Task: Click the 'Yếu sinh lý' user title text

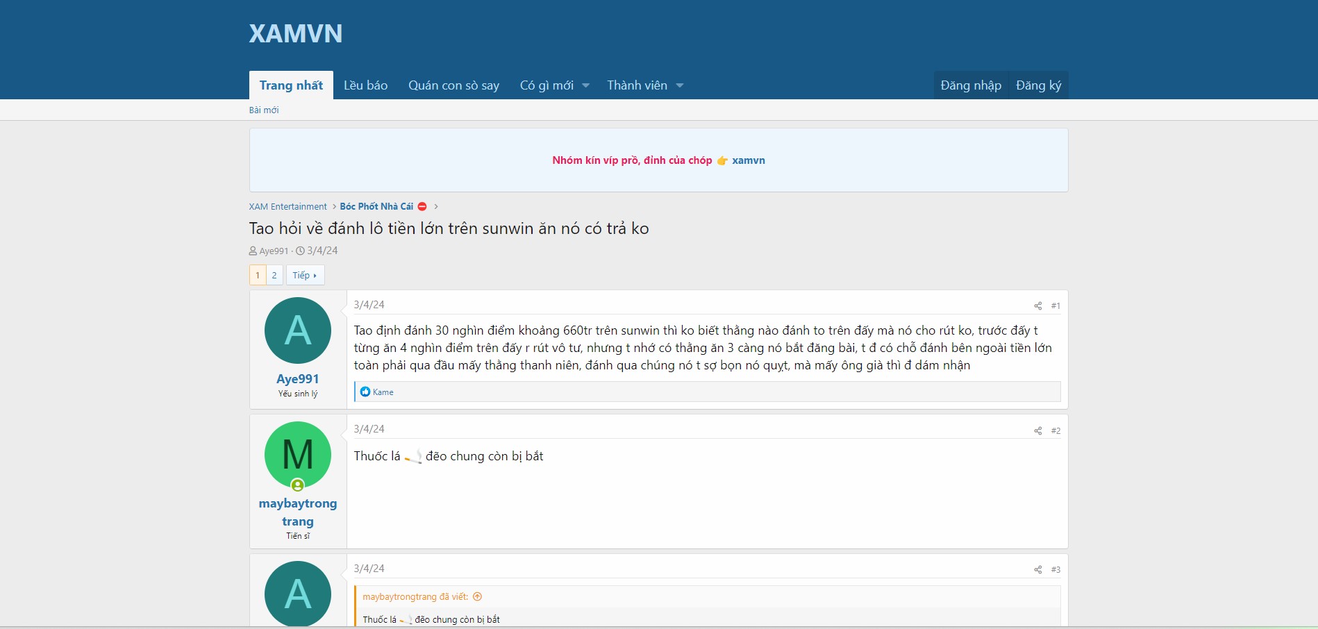Action: 298,394
